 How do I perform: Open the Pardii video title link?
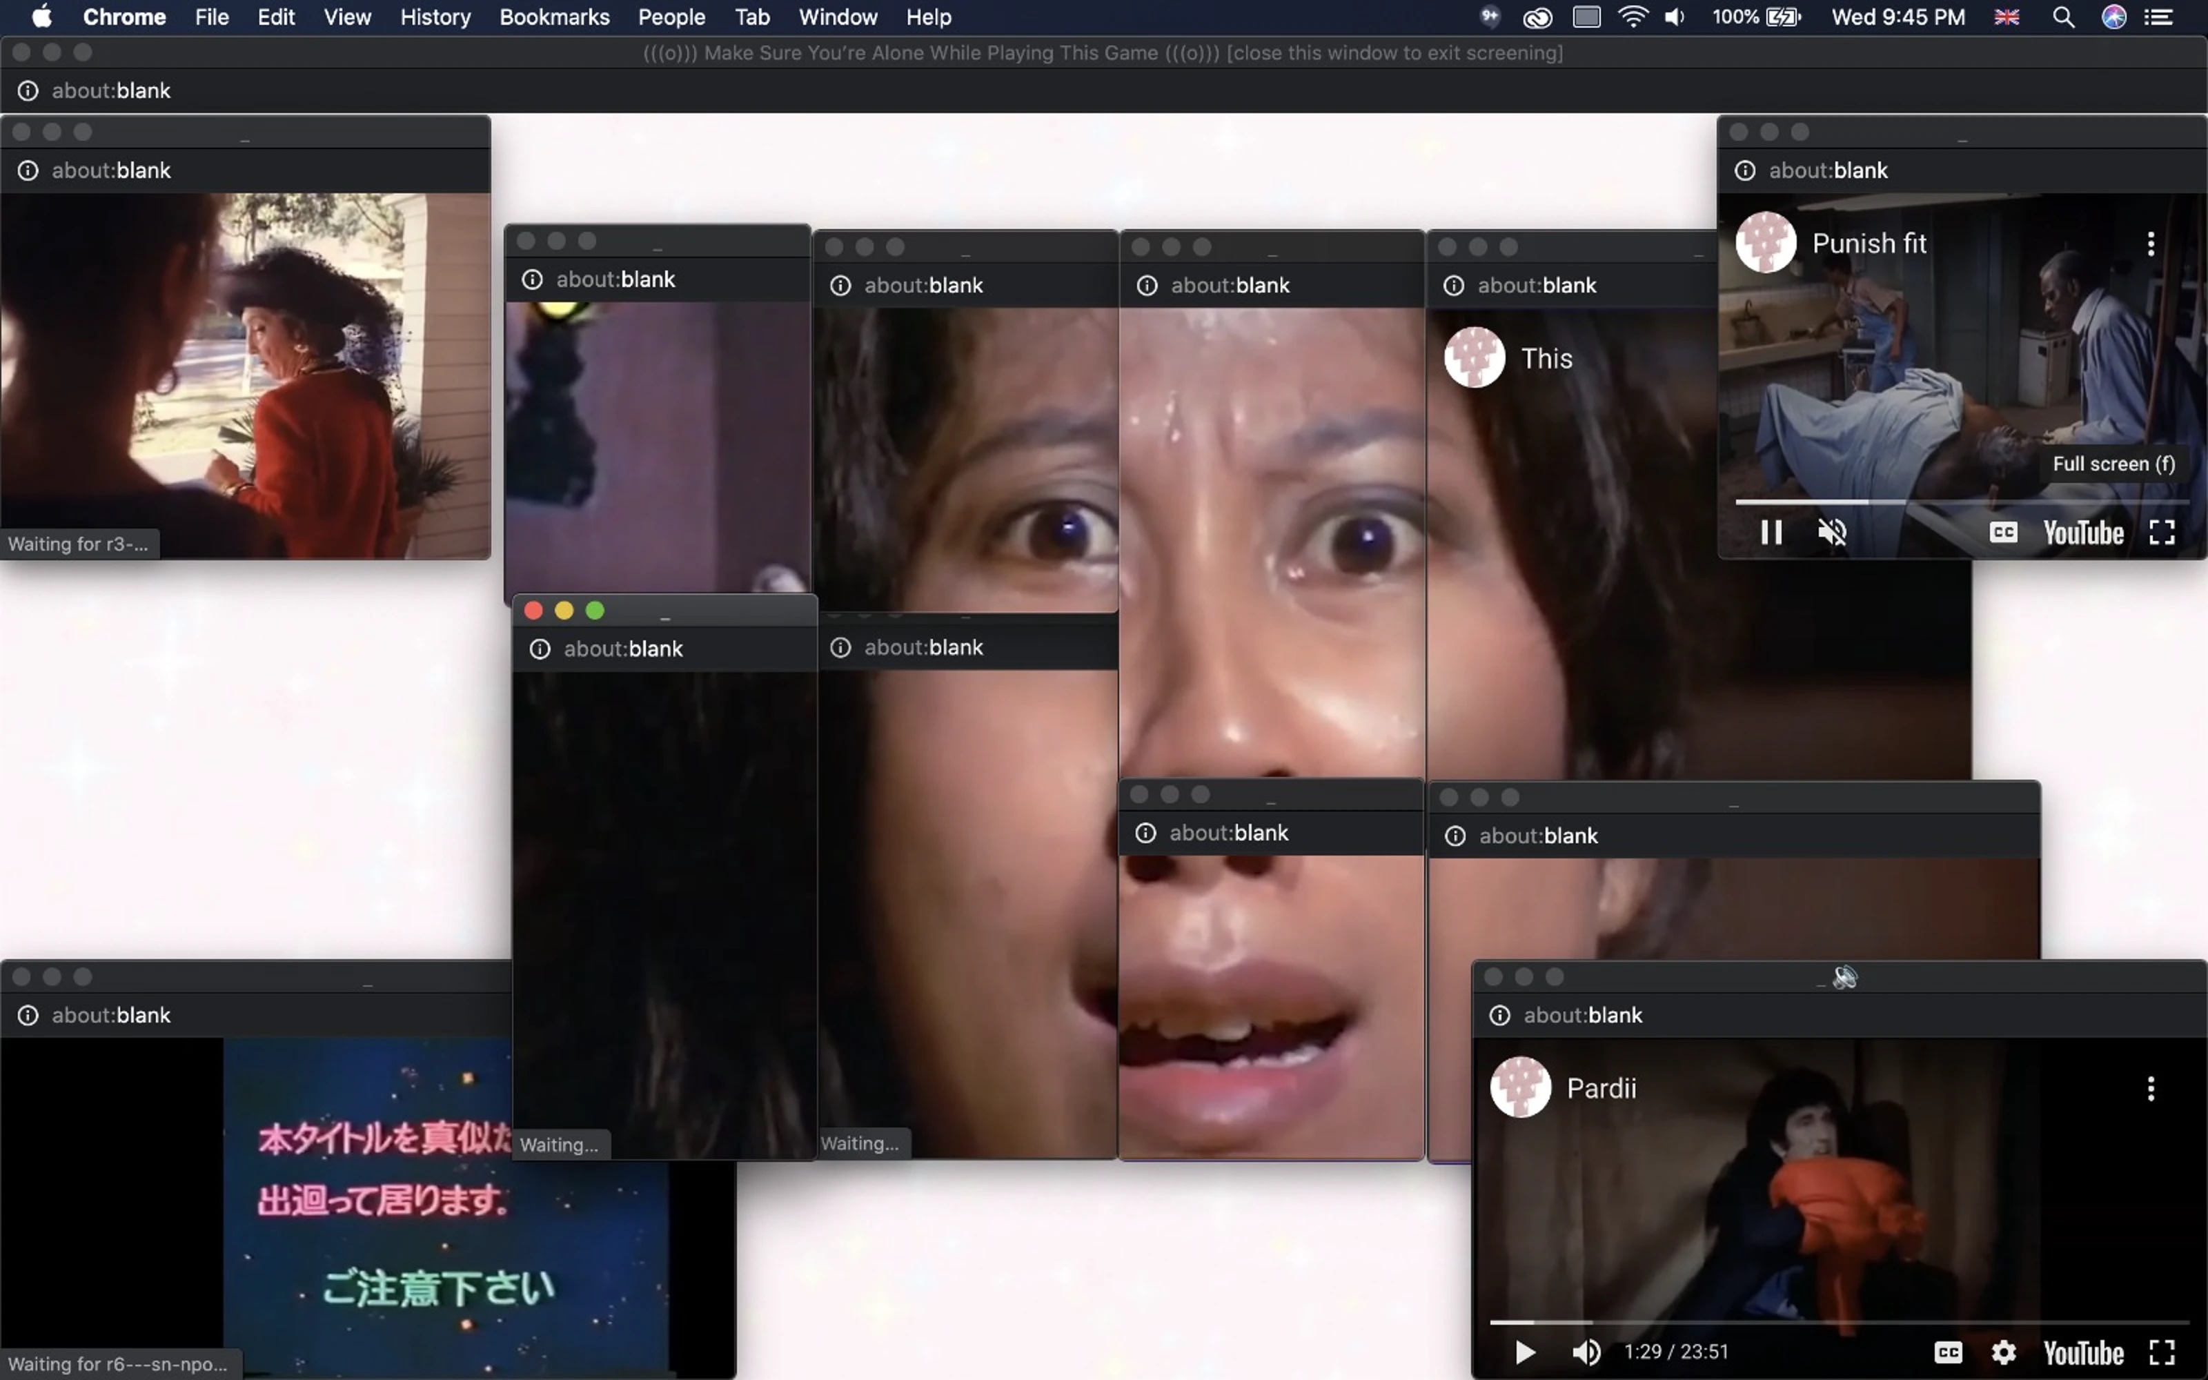(x=1601, y=1088)
